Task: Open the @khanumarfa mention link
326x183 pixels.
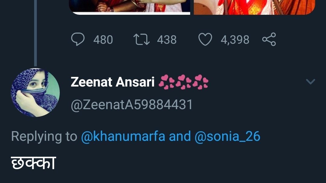Action: (123, 136)
